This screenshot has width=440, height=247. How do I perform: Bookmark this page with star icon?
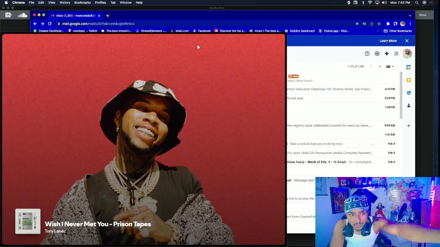click(x=379, y=24)
